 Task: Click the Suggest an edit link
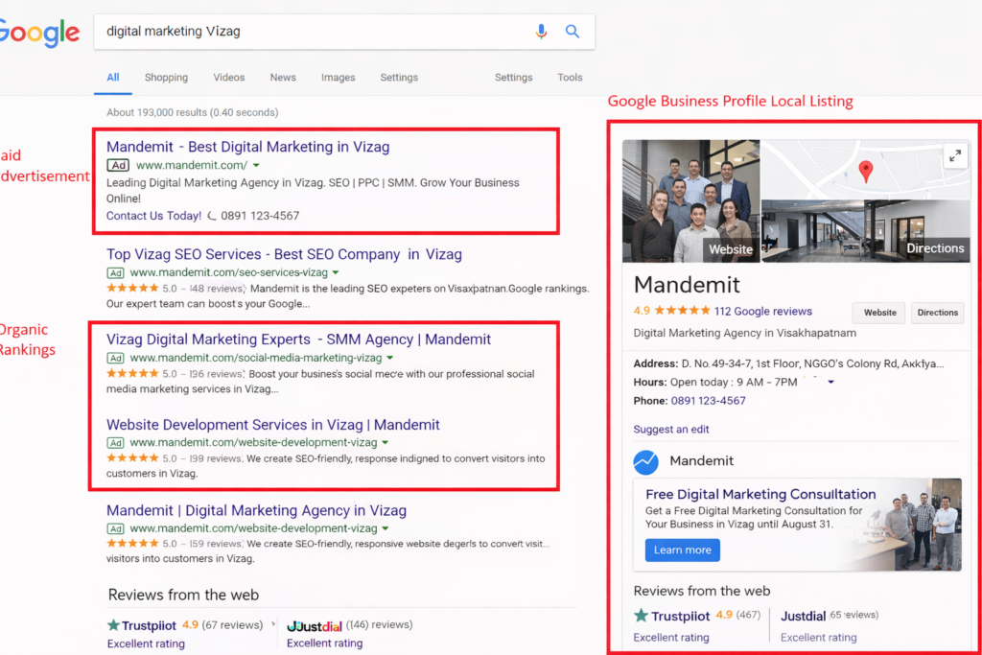click(x=671, y=429)
